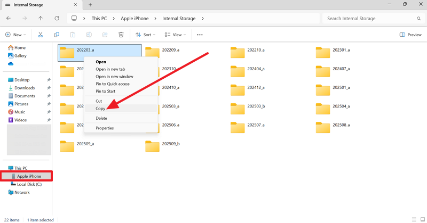
Task: Click the Back arrow navigation icon
Action: (9, 18)
